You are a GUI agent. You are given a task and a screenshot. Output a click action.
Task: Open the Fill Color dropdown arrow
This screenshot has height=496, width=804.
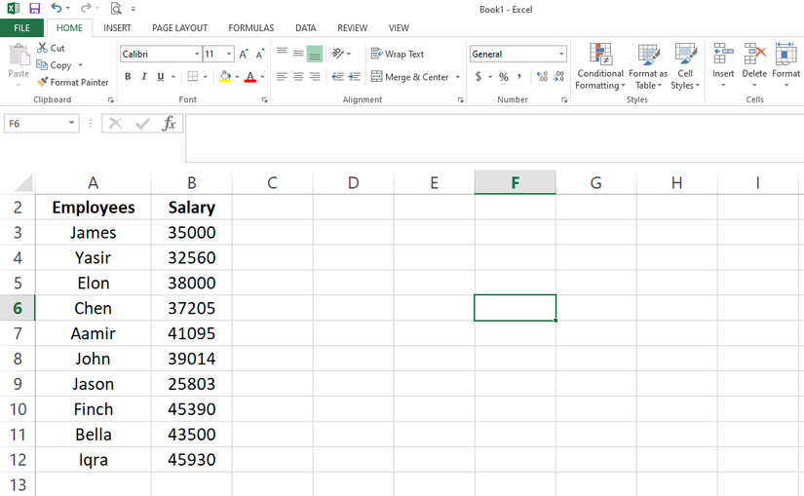coord(237,77)
